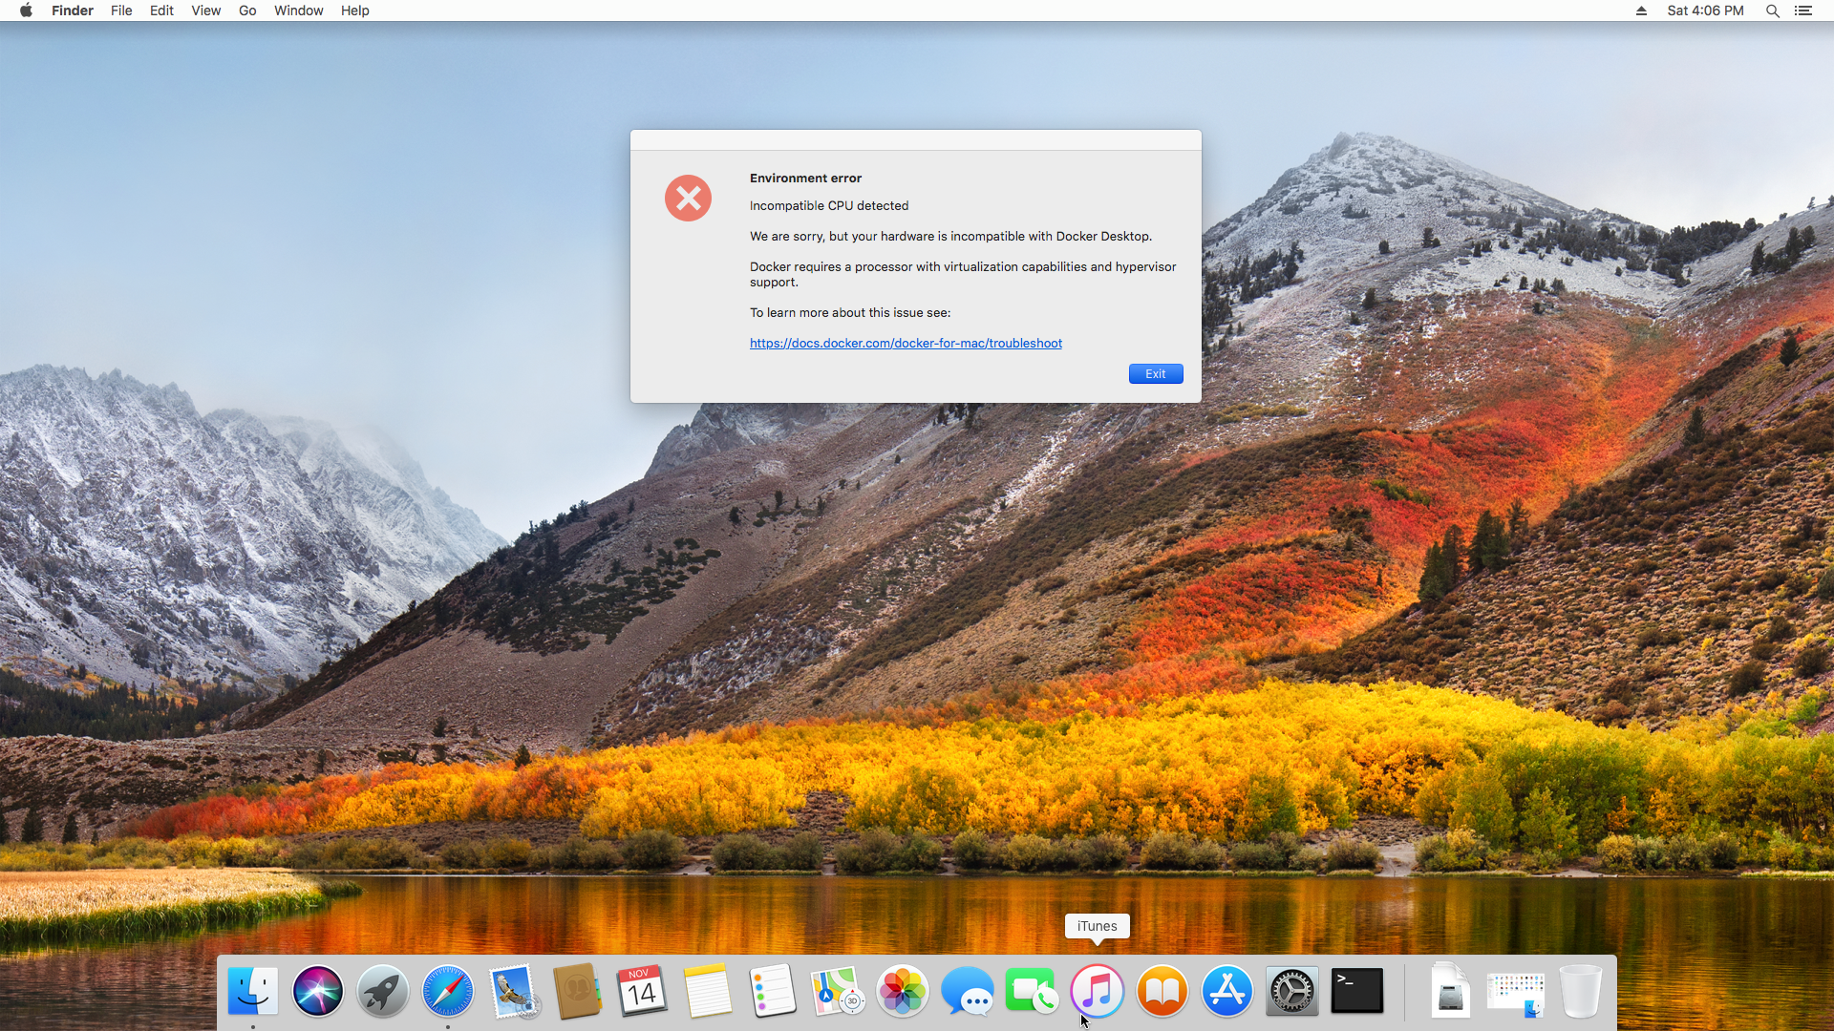This screenshot has height=1031, width=1834.
Task: Open the Go menu
Action: (x=247, y=11)
